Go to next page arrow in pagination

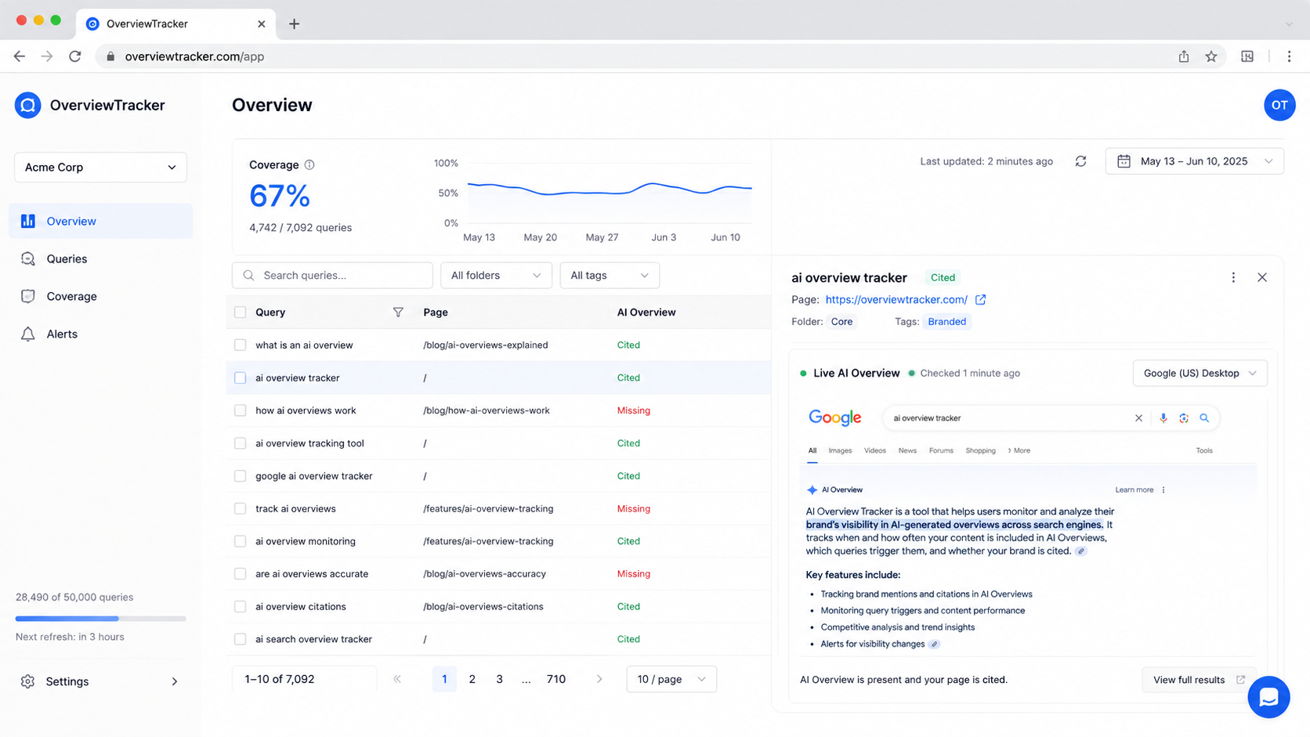point(599,679)
